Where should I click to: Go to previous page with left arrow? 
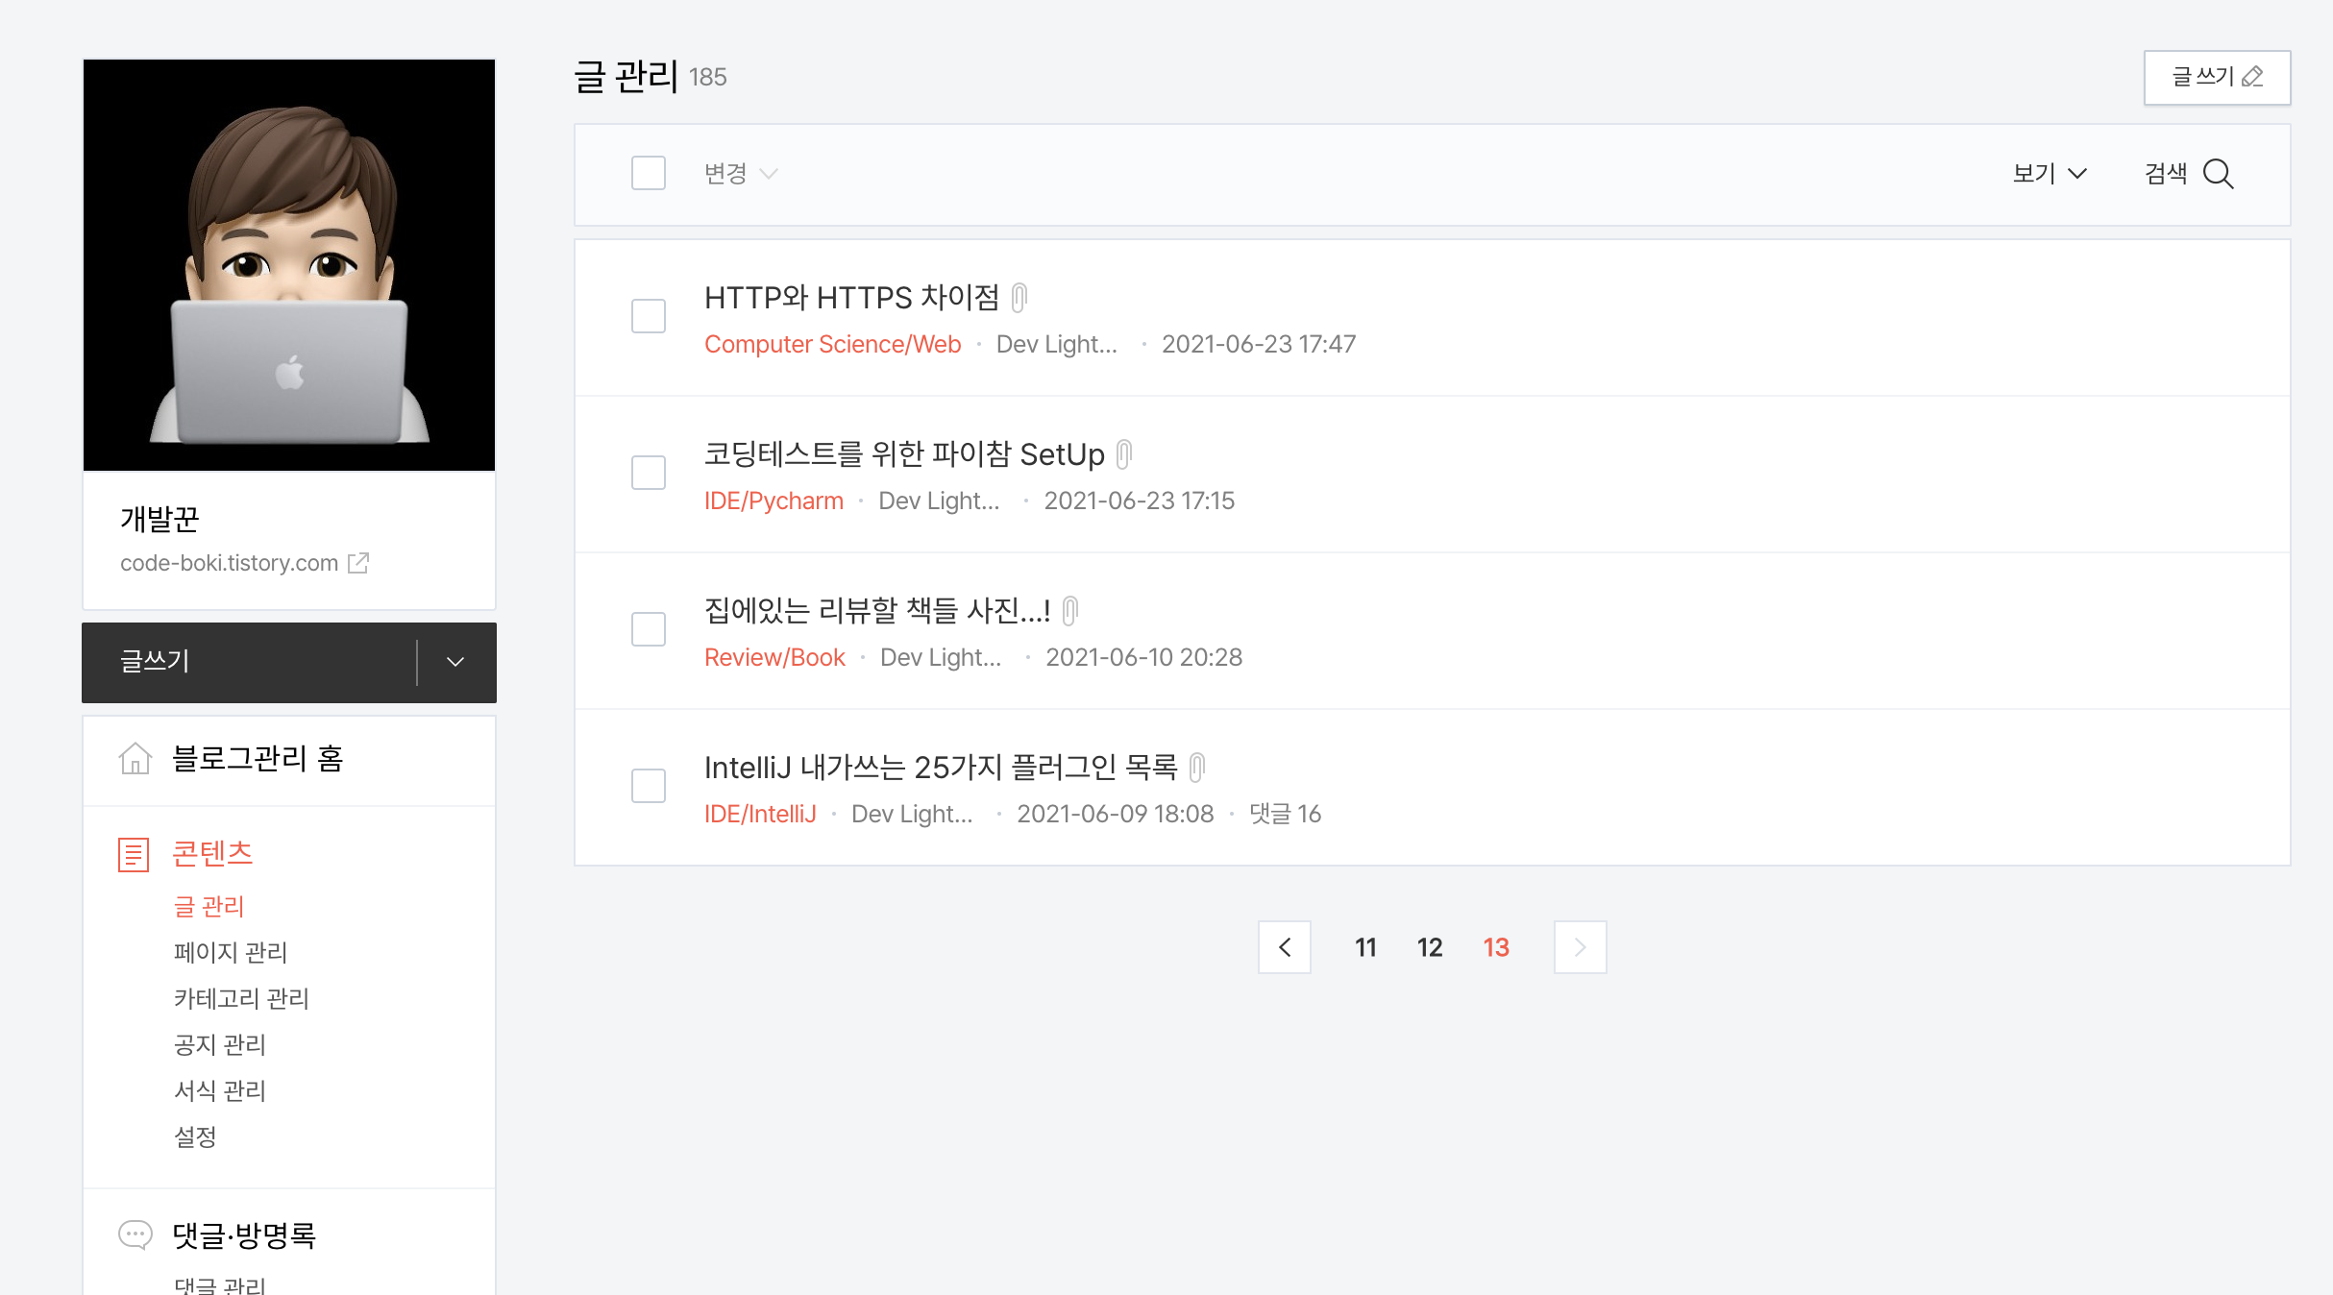1285,947
